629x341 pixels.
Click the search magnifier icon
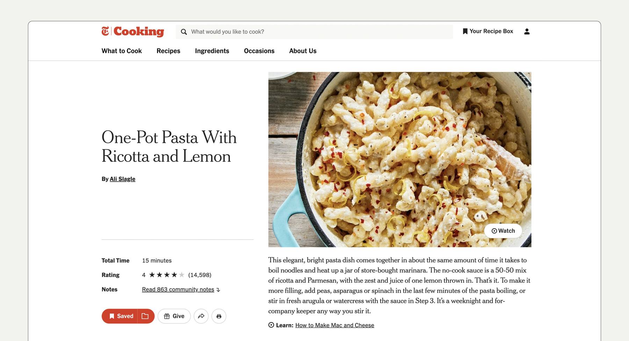coord(184,32)
